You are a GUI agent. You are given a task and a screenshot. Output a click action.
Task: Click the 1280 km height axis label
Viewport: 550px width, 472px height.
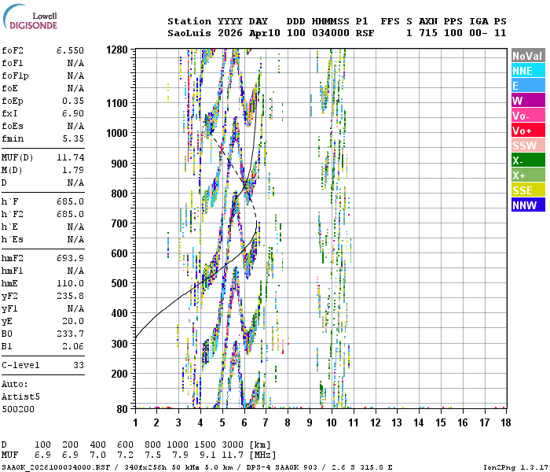click(116, 50)
